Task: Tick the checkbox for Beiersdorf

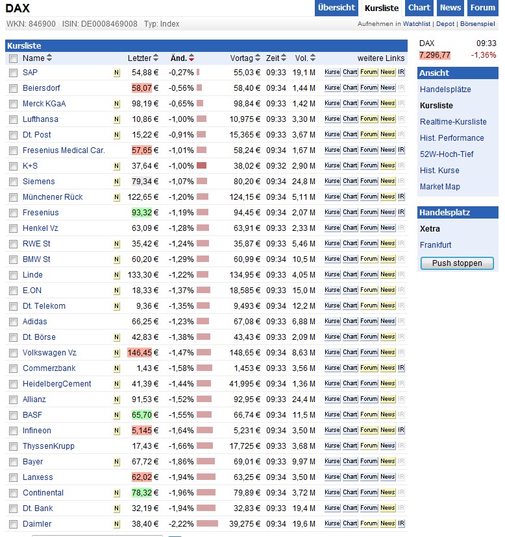Action: click(14, 88)
